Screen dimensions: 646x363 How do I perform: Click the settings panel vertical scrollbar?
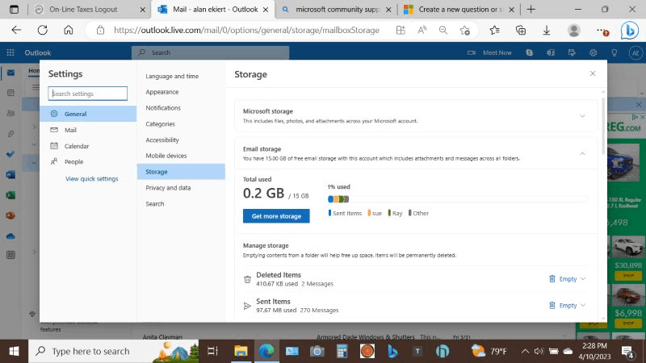pos(603,126)
